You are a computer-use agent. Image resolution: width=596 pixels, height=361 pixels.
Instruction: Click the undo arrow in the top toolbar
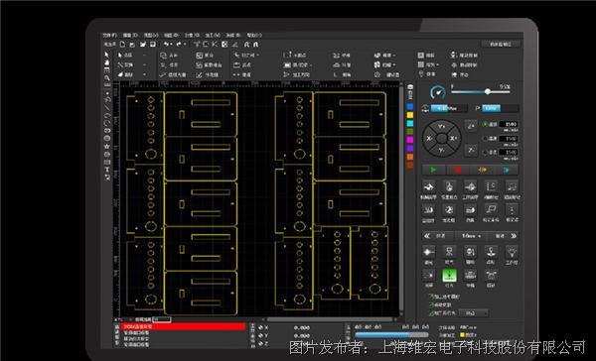tap(167, 45)
